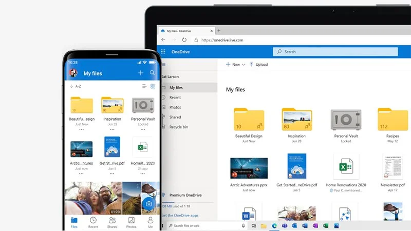Click the browser address bar URL
Image resolution: width=411 pixels, height=231 pixels.
(x=222, y=40)
